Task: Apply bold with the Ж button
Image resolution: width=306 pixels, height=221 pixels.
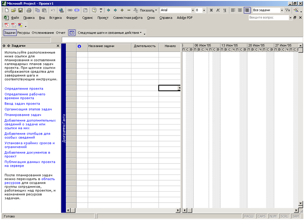Action: 211,10
